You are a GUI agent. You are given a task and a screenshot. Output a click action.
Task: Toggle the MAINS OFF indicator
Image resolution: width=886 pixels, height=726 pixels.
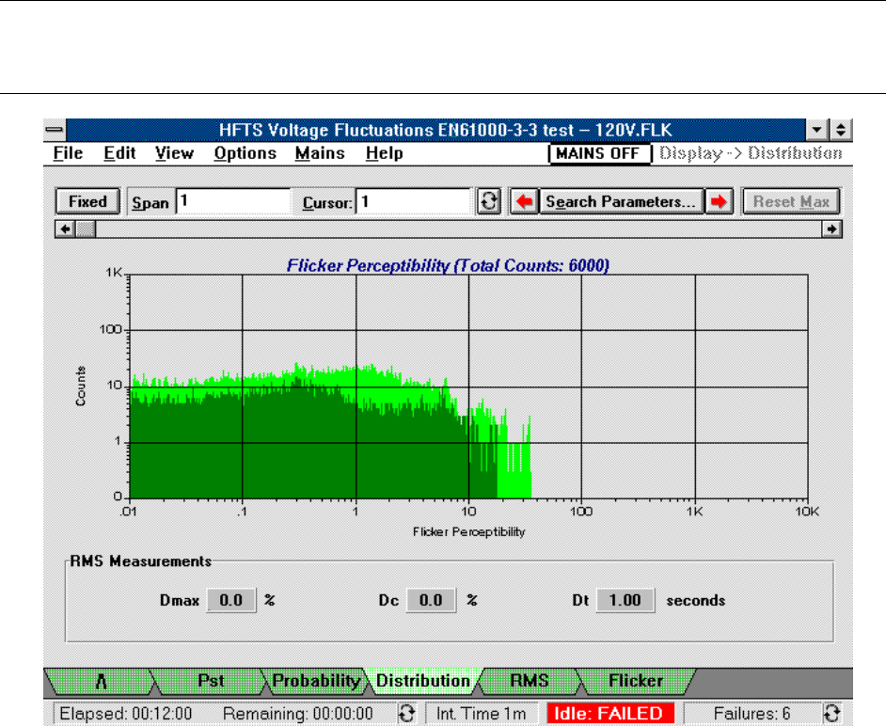pos(599,153)
